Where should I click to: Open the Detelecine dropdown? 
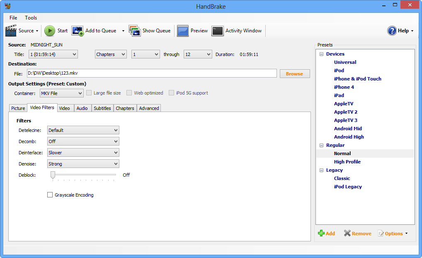83,130
